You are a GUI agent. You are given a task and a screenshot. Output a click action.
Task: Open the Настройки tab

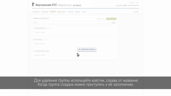click(x=77, y=12)
